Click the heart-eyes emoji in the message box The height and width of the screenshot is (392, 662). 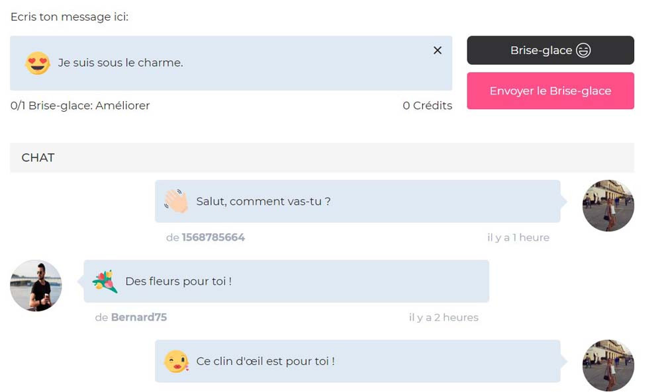[x=37, y=63]
